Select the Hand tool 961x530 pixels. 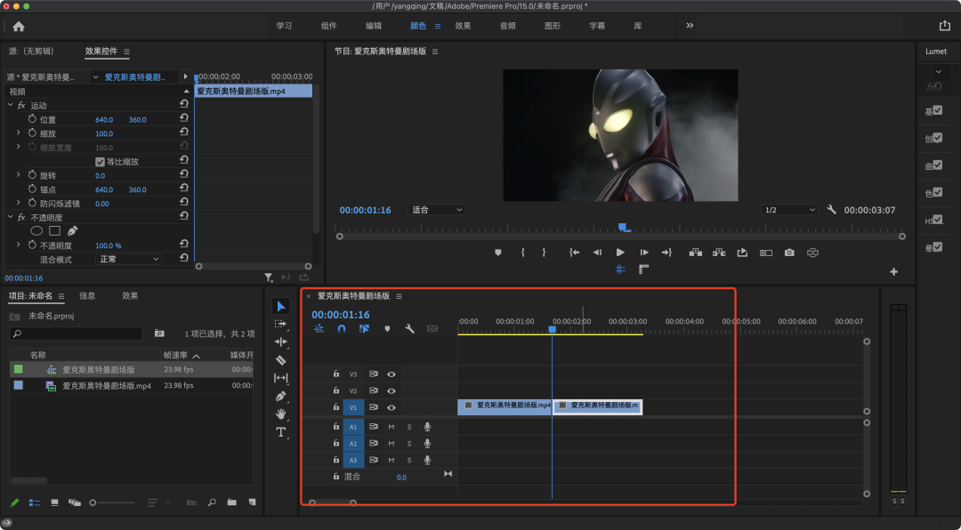280,414
